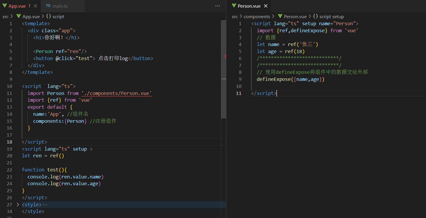Click '@click="test"' attribute on the button line
This screenshot has height=218, width=426.
click(74, 58)
